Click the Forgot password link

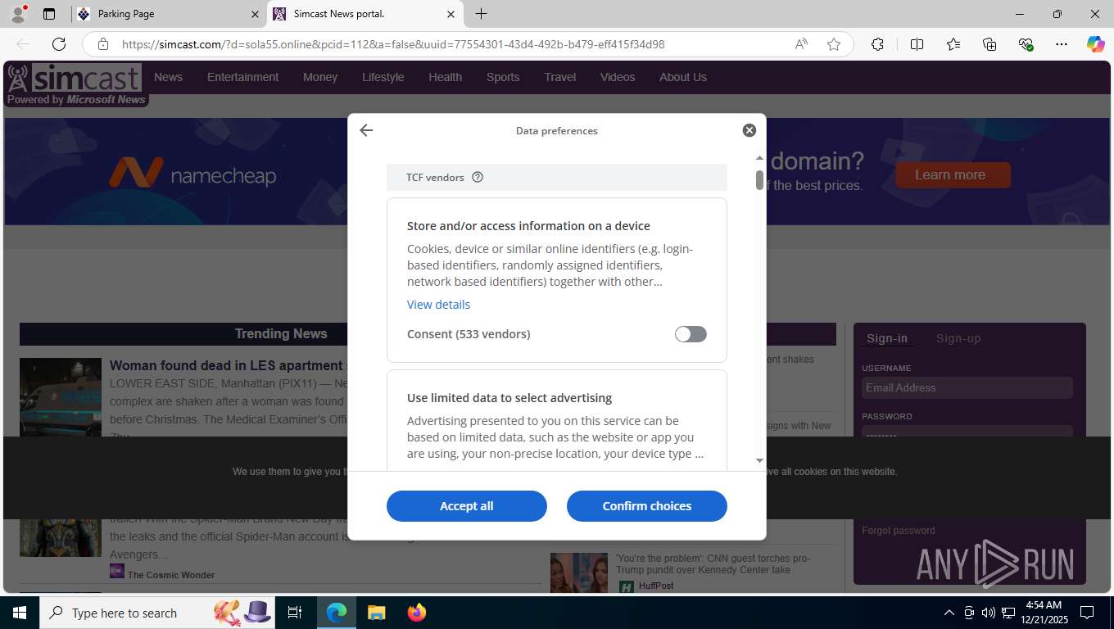tap(899, 531)
